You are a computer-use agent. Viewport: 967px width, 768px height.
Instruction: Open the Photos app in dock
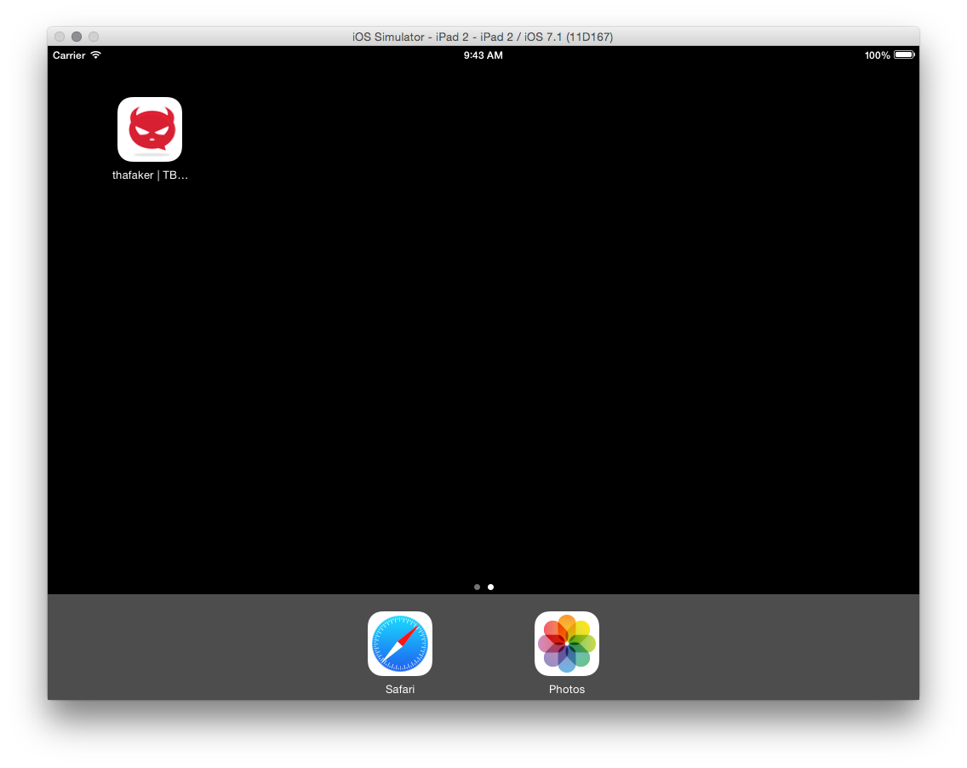coord(567,644)
